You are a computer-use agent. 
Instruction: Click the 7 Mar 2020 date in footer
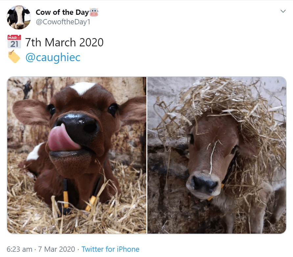click(x=56, y=249)
